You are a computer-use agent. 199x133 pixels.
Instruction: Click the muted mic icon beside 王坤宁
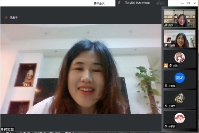tap(166, 106)
